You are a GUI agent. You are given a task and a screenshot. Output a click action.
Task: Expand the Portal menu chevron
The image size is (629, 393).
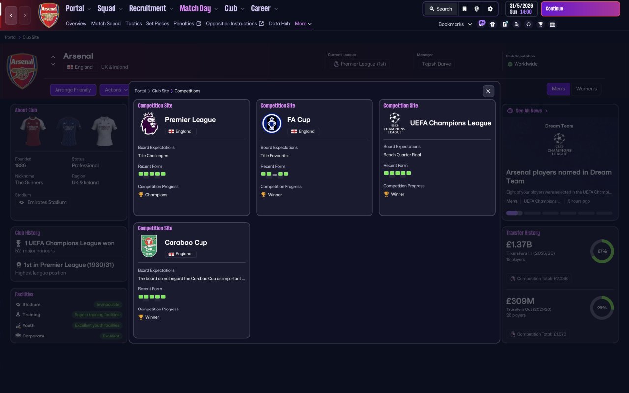(89, 9)
